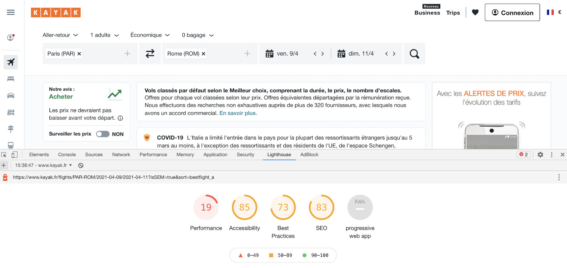The image size is (567, 268).
Task: Add another origin airport with plus
Action: pyautogui.click(x=127, y=54)
